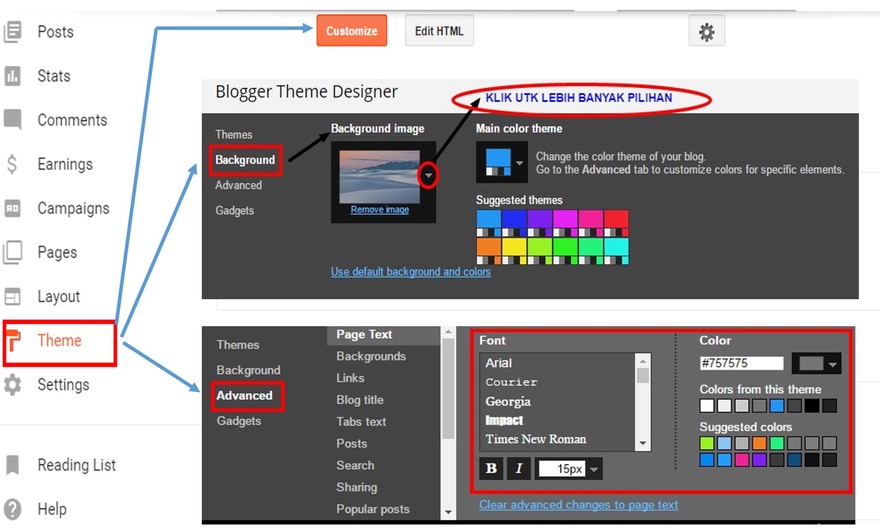Click the Remove image link
Screen dimensions: 880x528
pos(380,209)
